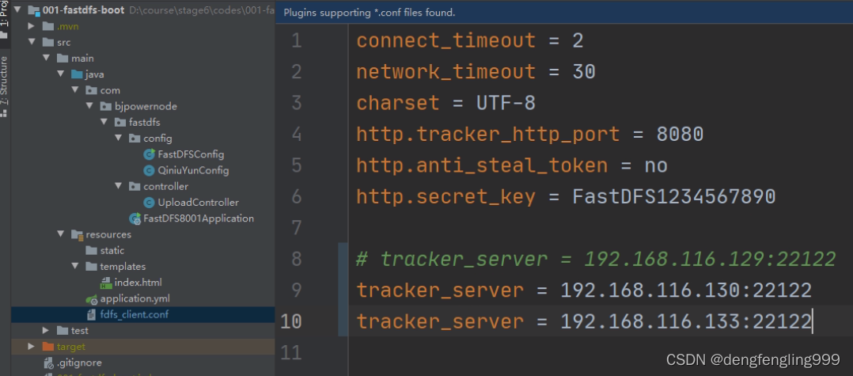The height and width of the screenshot is (376, 853).
Task: Click the src folder icon
Action: click(47, 42)
